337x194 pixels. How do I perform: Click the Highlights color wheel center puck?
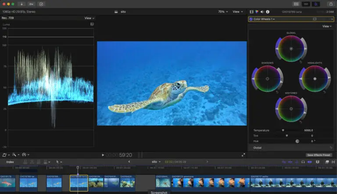point(315,79)
